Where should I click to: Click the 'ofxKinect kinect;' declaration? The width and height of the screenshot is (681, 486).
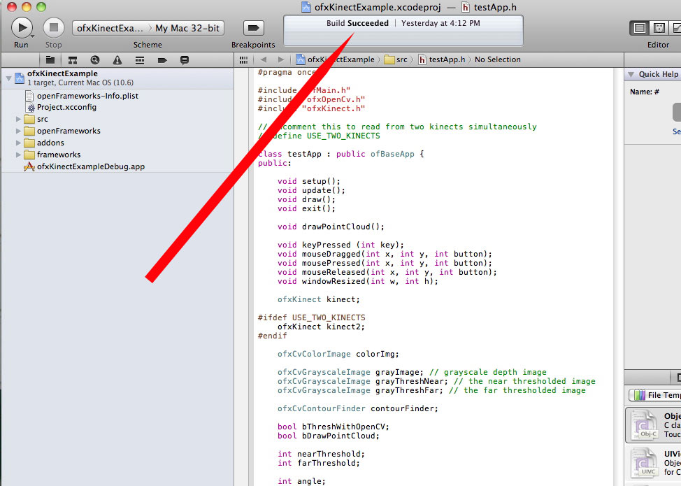point(319,299)
